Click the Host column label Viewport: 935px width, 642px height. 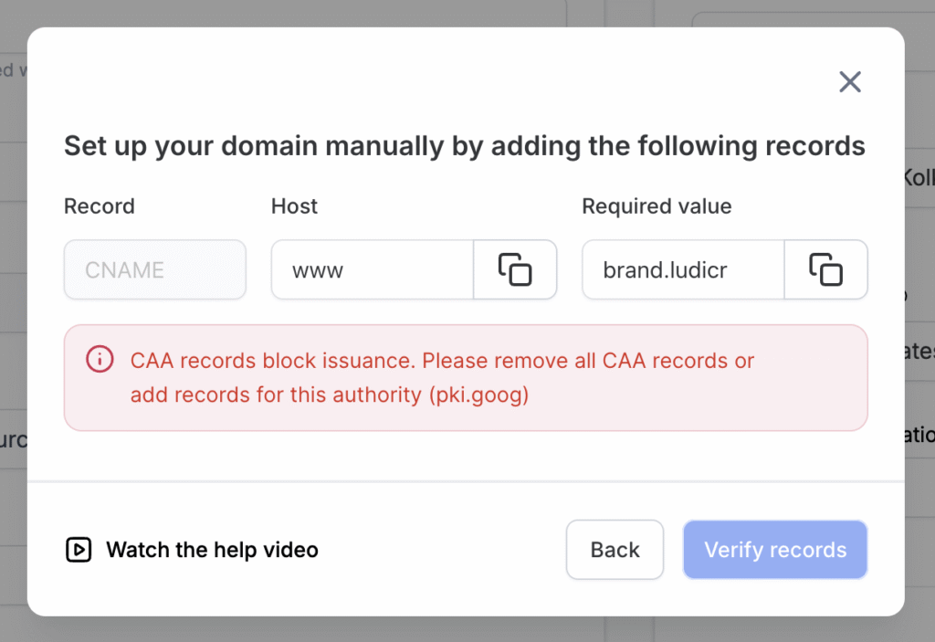point(294,206)
